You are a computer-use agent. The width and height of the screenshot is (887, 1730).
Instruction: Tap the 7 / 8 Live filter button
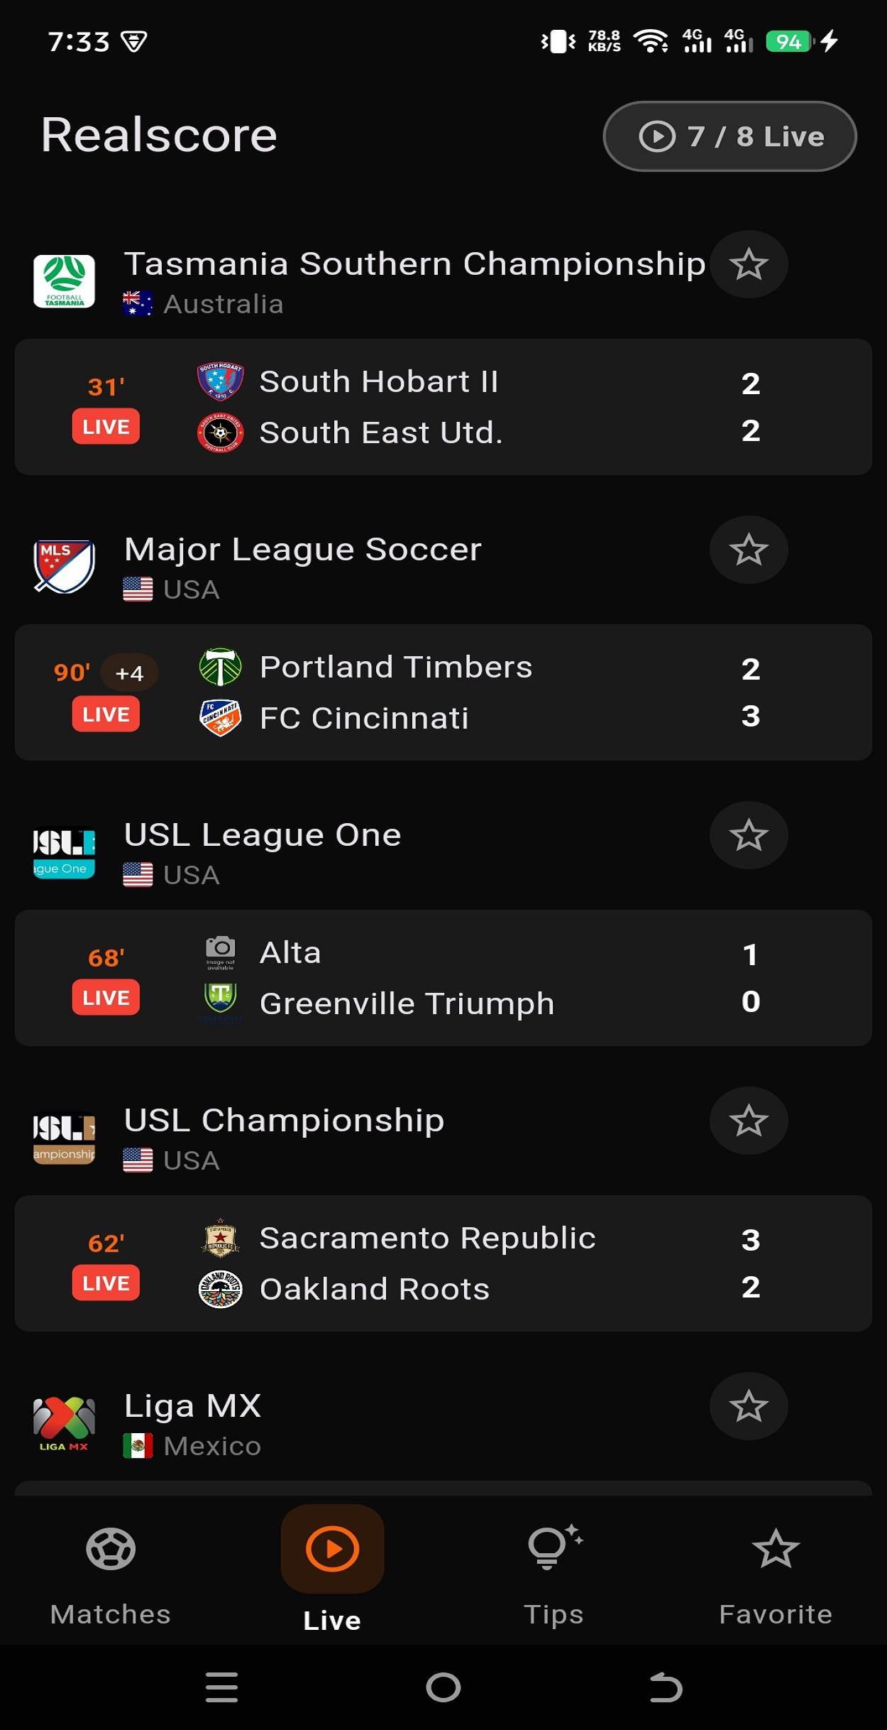click(x=729, y=136)
